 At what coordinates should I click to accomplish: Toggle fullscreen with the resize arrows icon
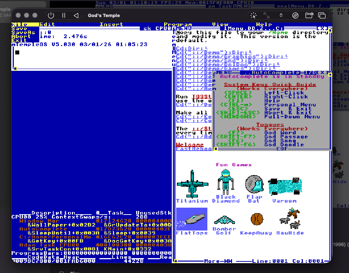[x=267, y=15]
